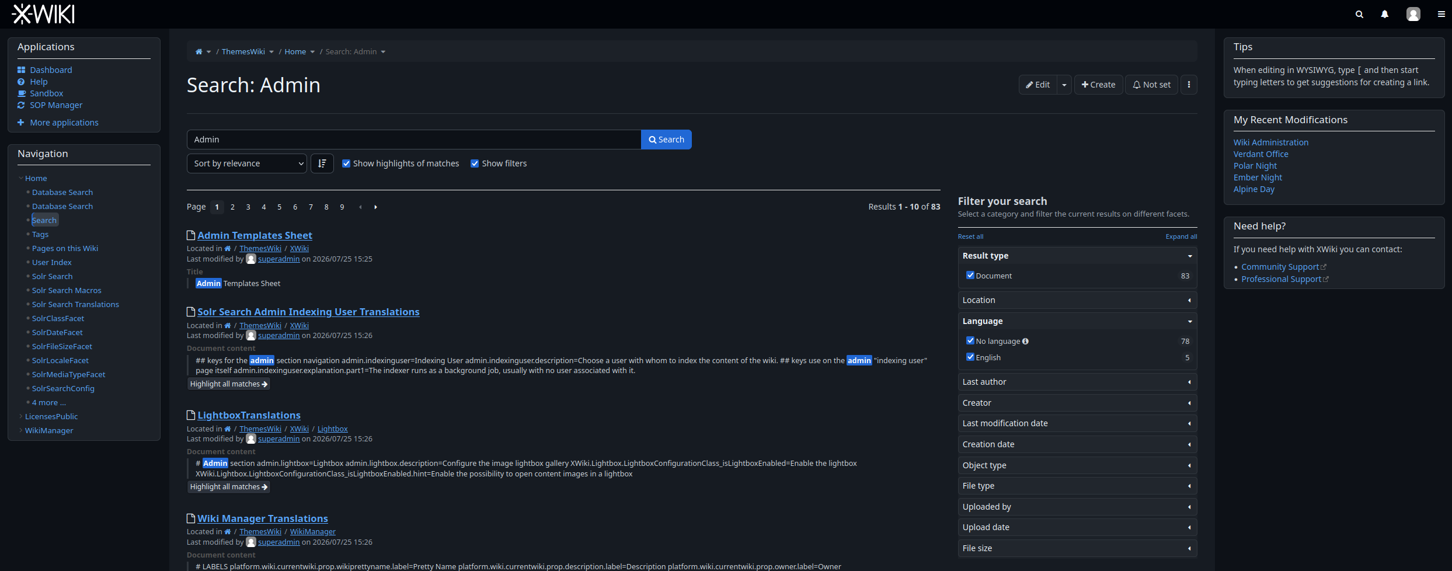Click the XWiki logo
Viewport: 1452px width, 571px height.
[x=43, y=14]
